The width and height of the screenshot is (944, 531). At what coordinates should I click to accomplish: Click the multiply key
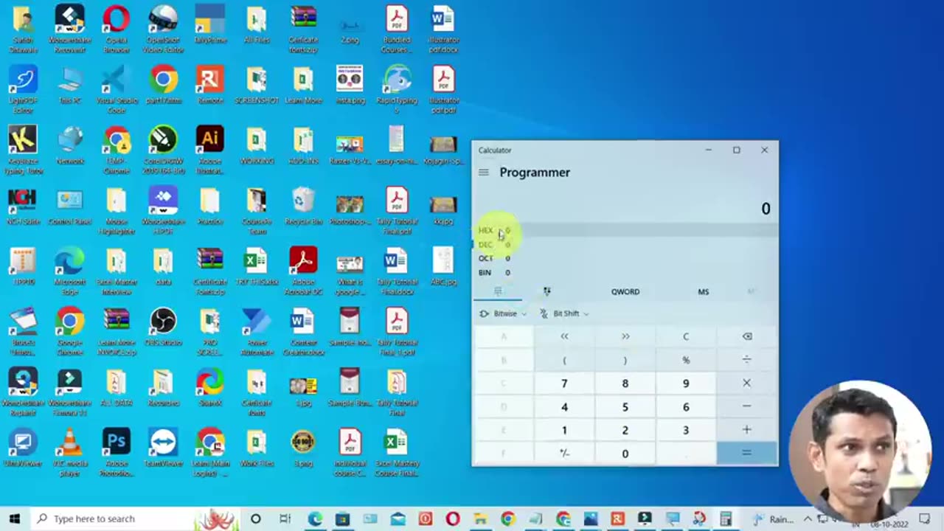(747, 383)
